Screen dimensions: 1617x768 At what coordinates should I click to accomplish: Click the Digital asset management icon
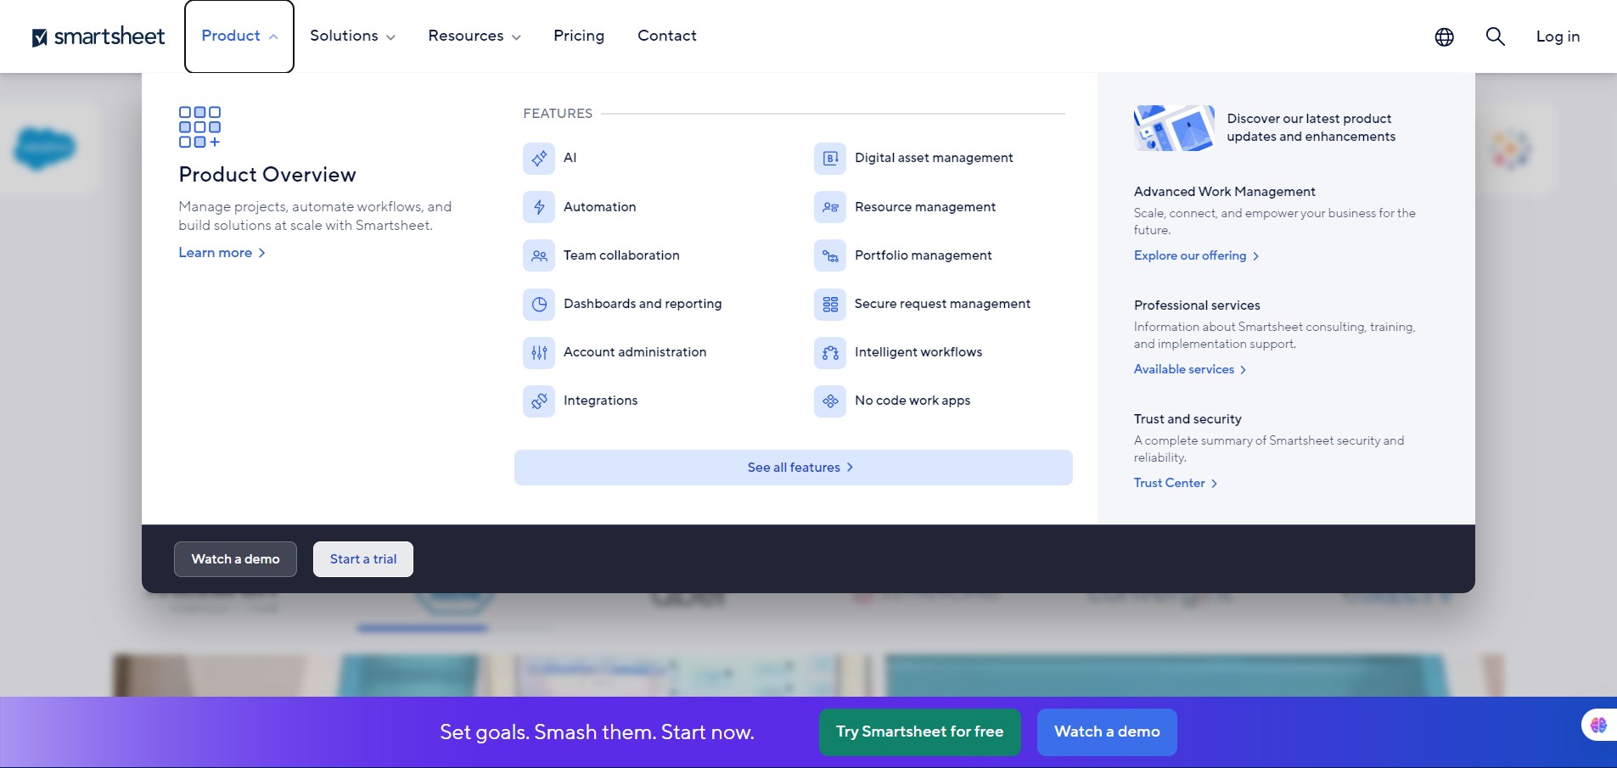(x=830, y=159)
